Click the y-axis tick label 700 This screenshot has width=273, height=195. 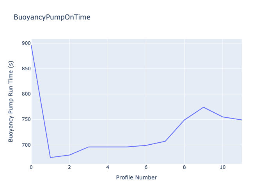point(26,145)
